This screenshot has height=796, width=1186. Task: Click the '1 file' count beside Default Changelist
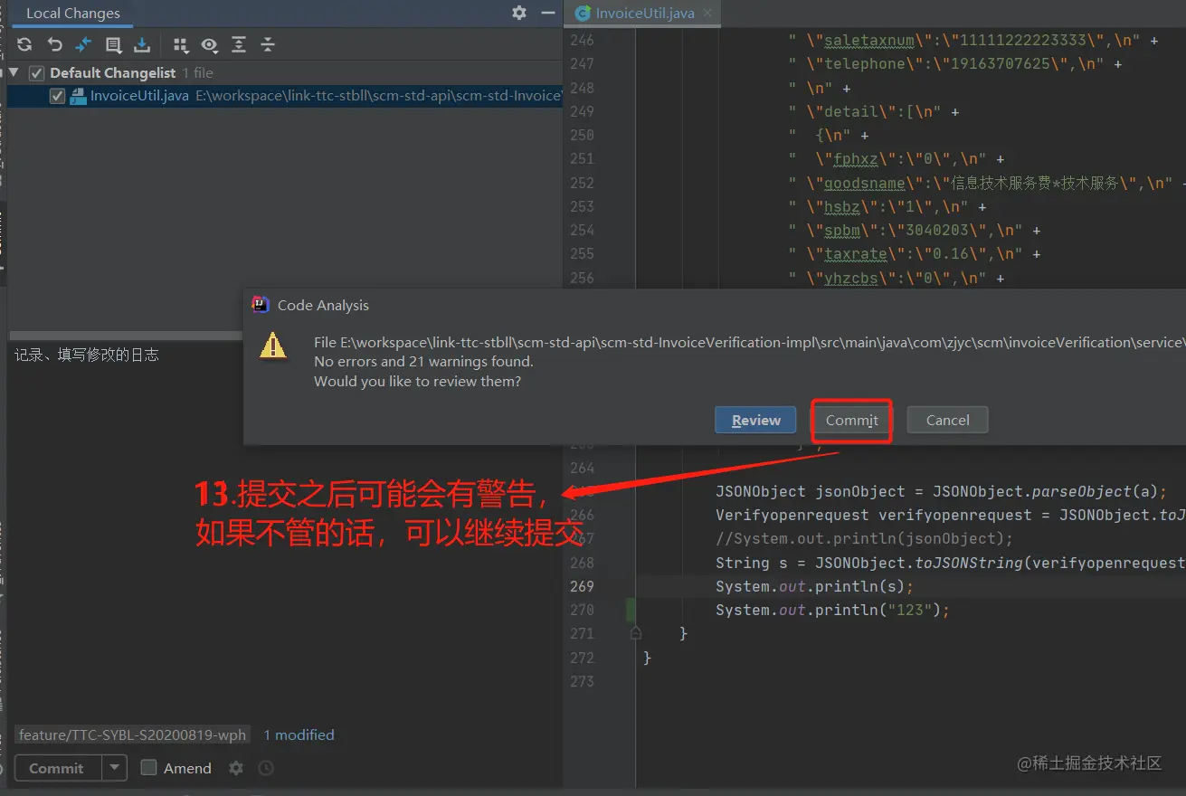point(197,72)
